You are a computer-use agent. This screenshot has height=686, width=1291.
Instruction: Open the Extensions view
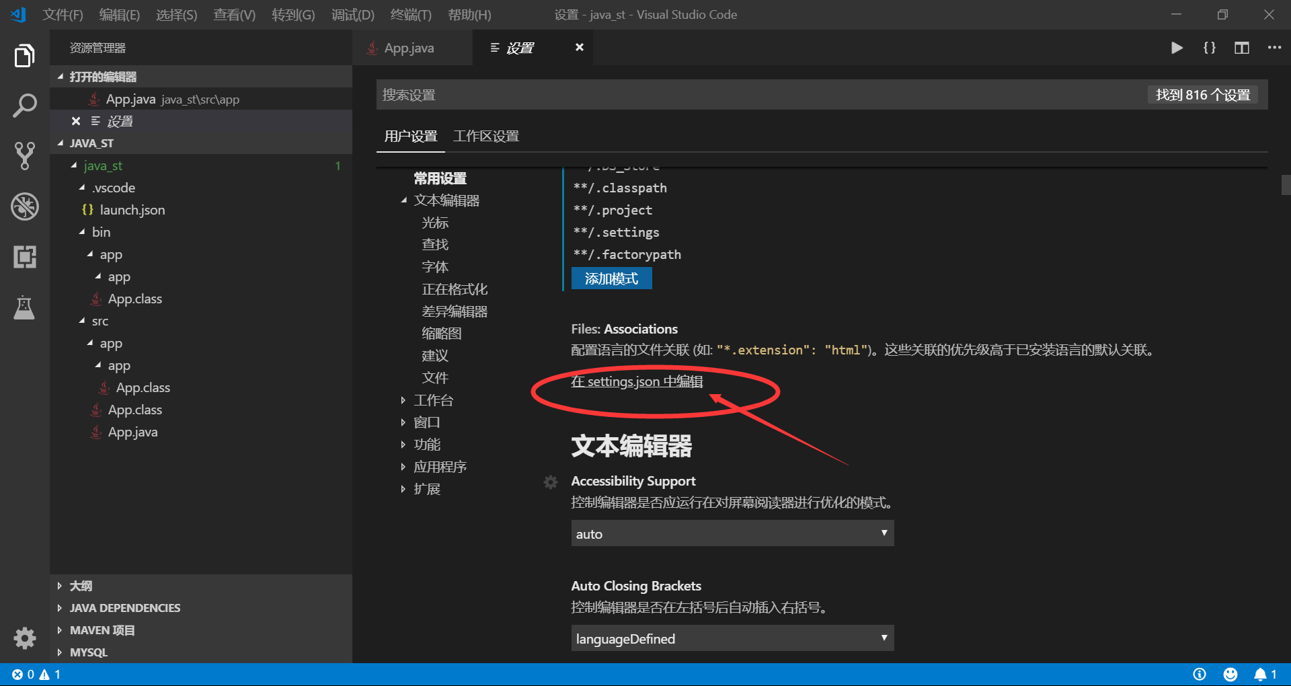[25, 256]
